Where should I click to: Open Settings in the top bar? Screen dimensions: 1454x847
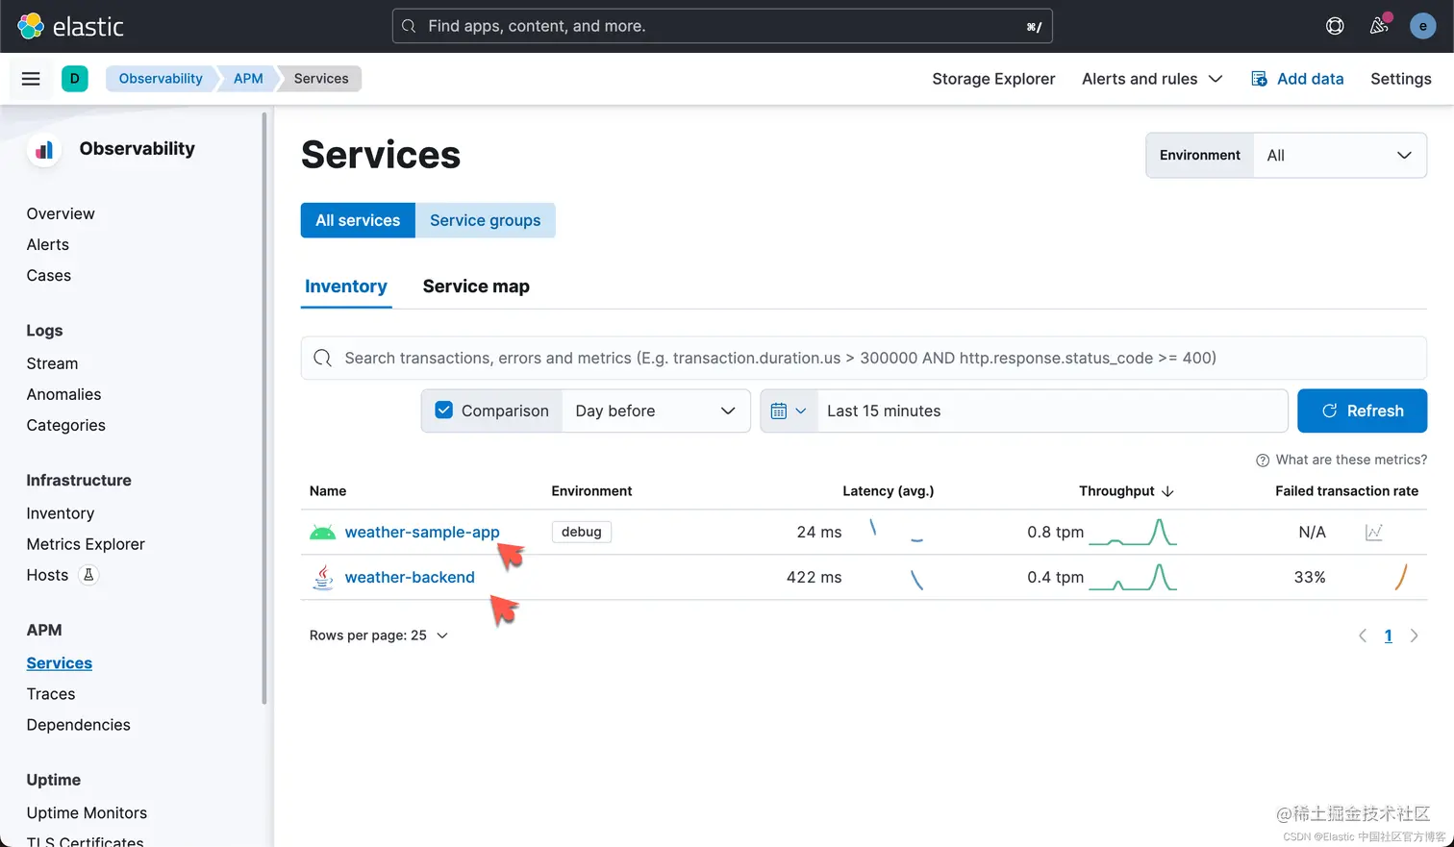tap(1400, 79)
